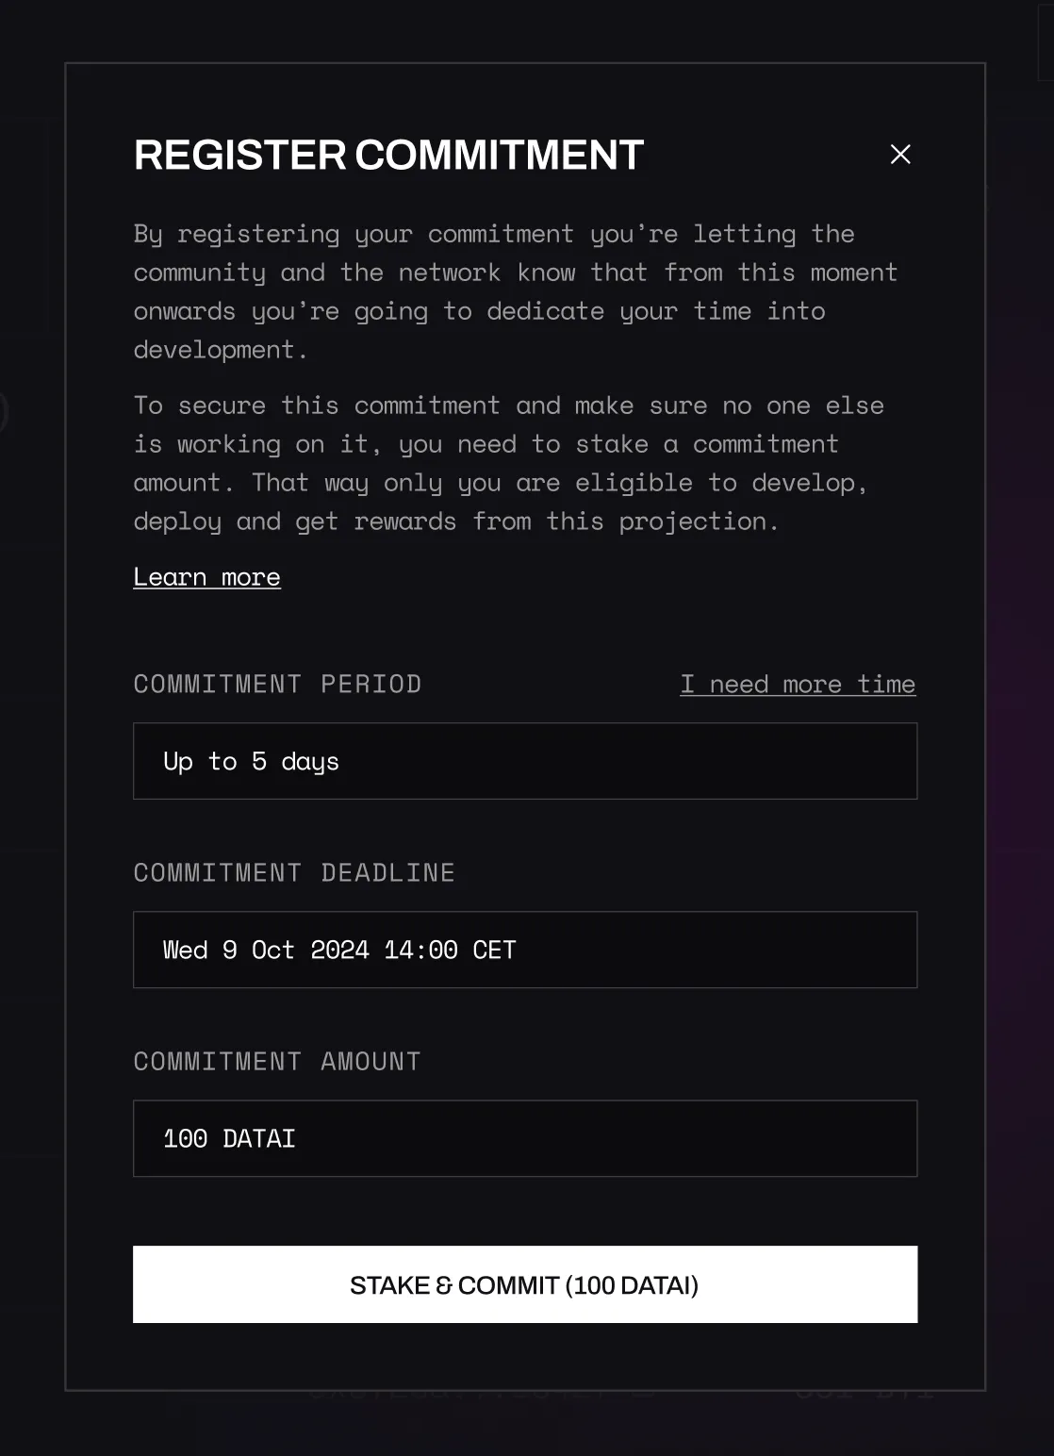Click the REGISTER COMMITMENT title
1054x1456 pixels.
[387, 154]
